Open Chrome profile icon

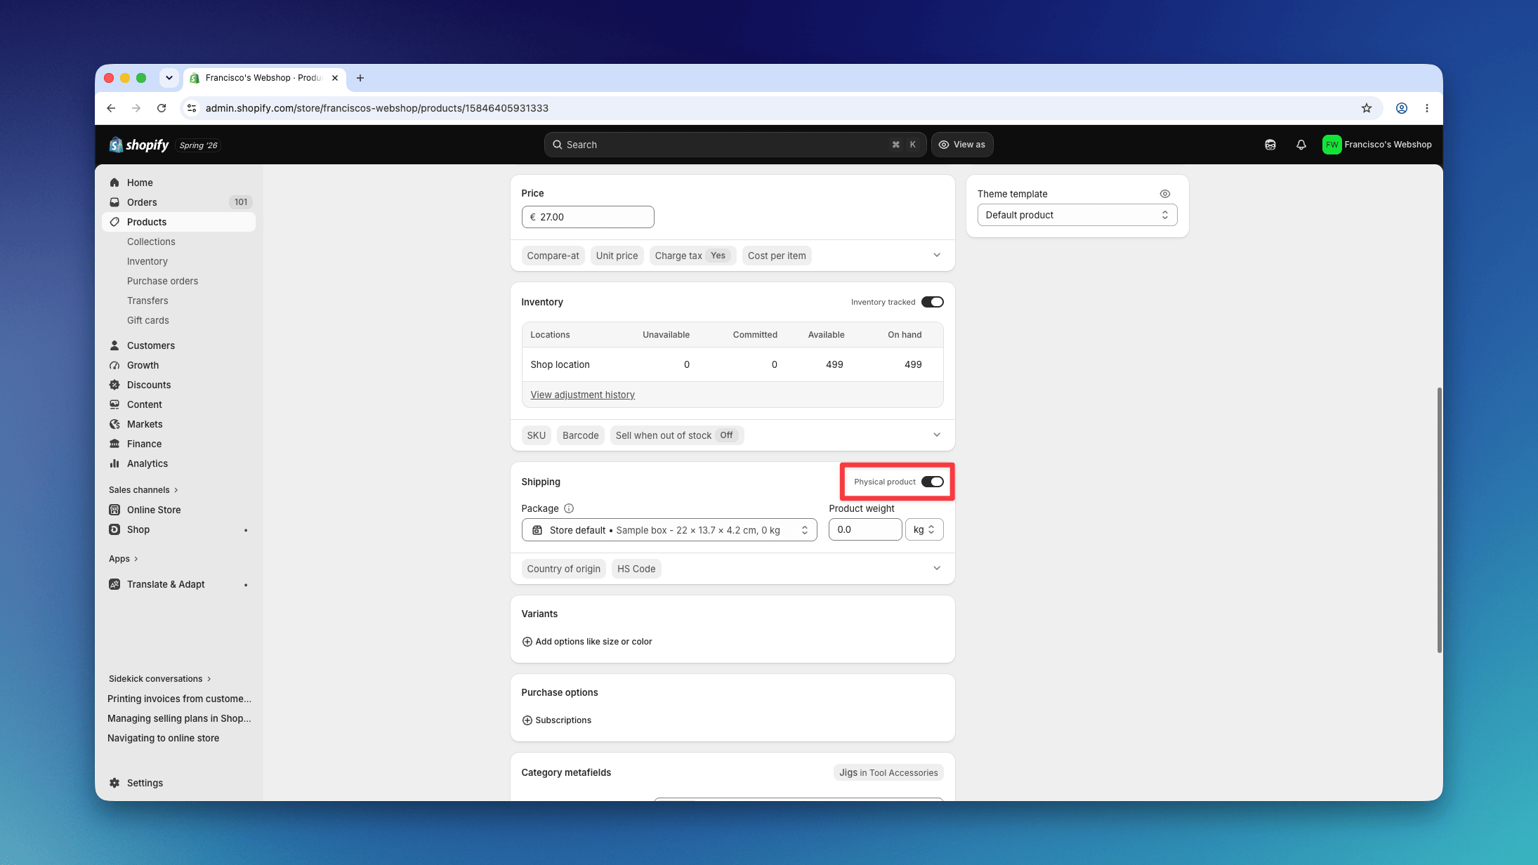(1402, 108)
